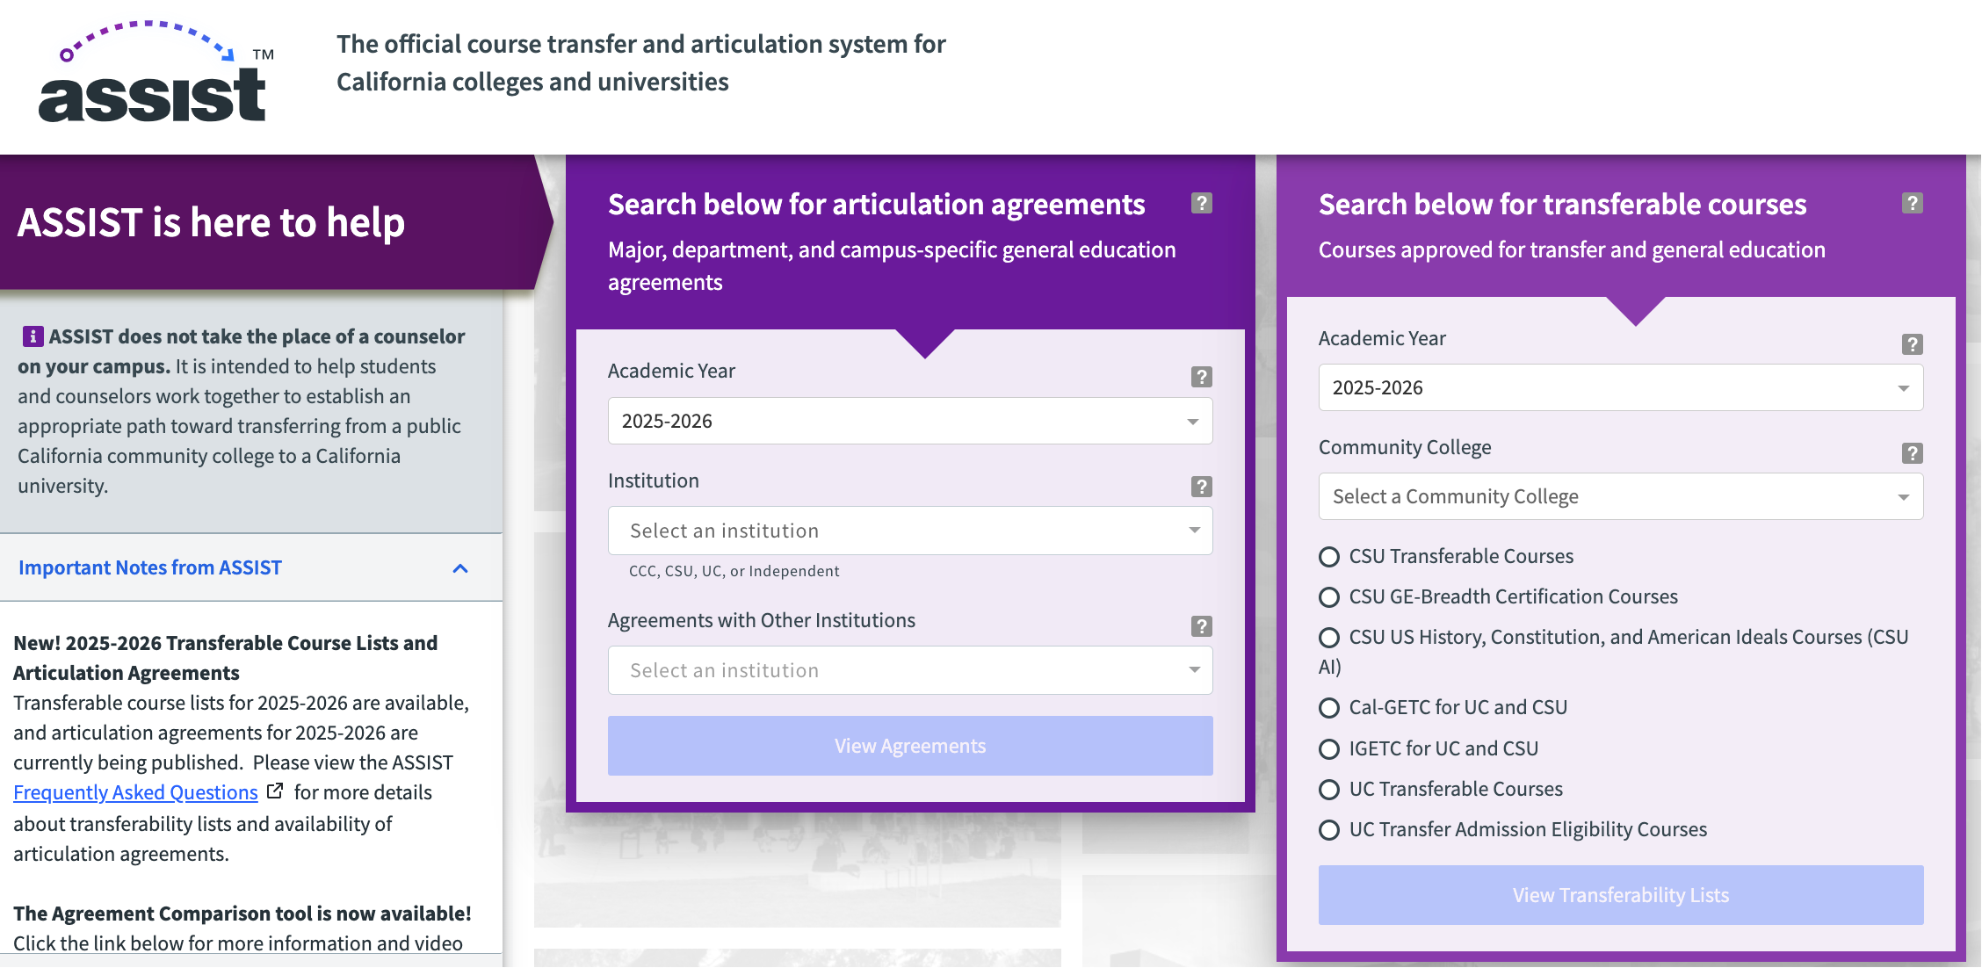Click help icon for Agreements with Other Institutions
1982x968 pixels.
(x=1201, y=625)
